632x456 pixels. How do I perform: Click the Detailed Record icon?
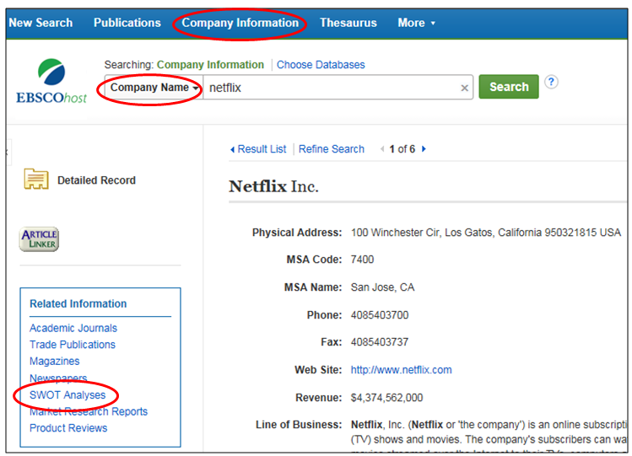pyautogui.click(x=36, y=179)
